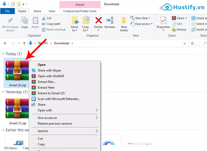The height and width of the screenshot is (151, 207).
Task: Customize Quick Access Toolbar dropdown arrow
Action: point(23,4)
